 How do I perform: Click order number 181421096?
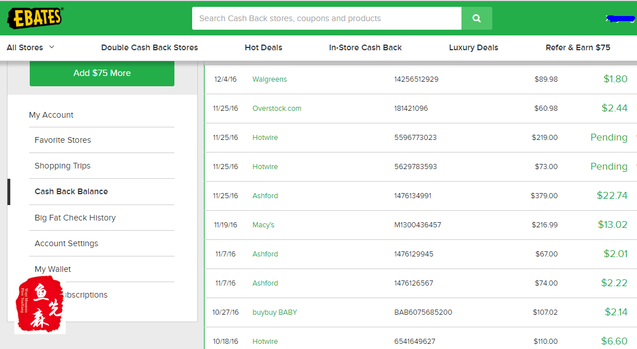click(x=411, y=109)
